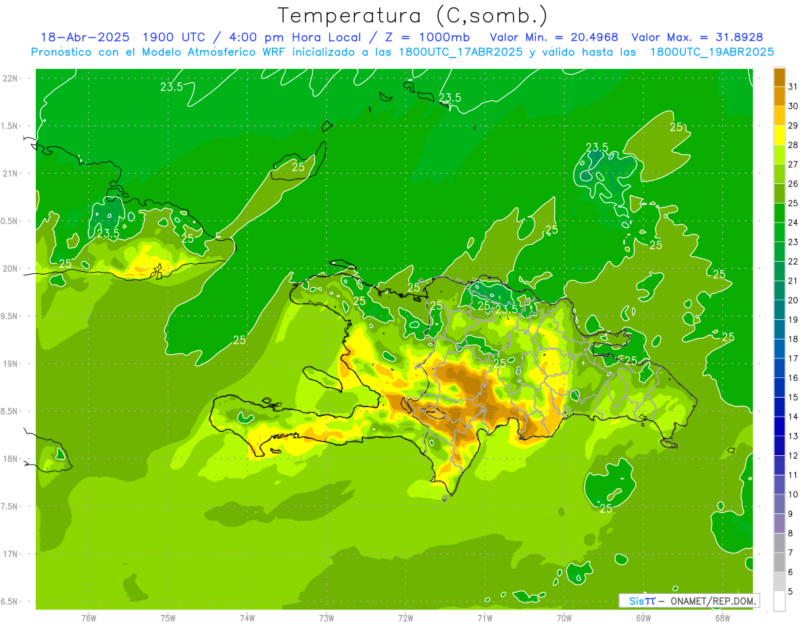Click the '72W' longitude axis label
This screenshot has height=627, width=811.
tap(405, 618)
